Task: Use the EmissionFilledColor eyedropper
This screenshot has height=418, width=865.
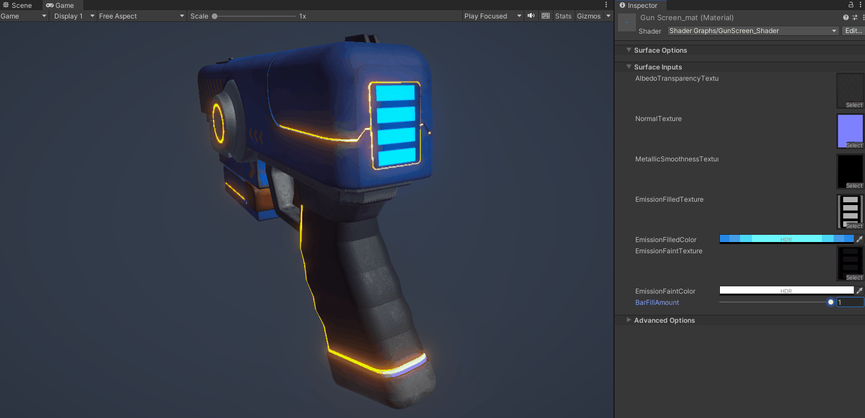Action: point(859,239)
